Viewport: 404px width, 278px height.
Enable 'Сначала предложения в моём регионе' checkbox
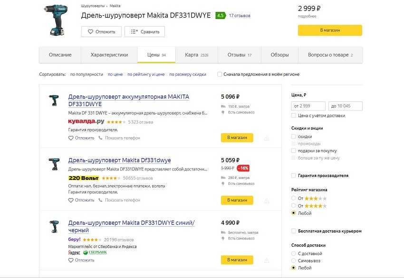coord(220,74)
